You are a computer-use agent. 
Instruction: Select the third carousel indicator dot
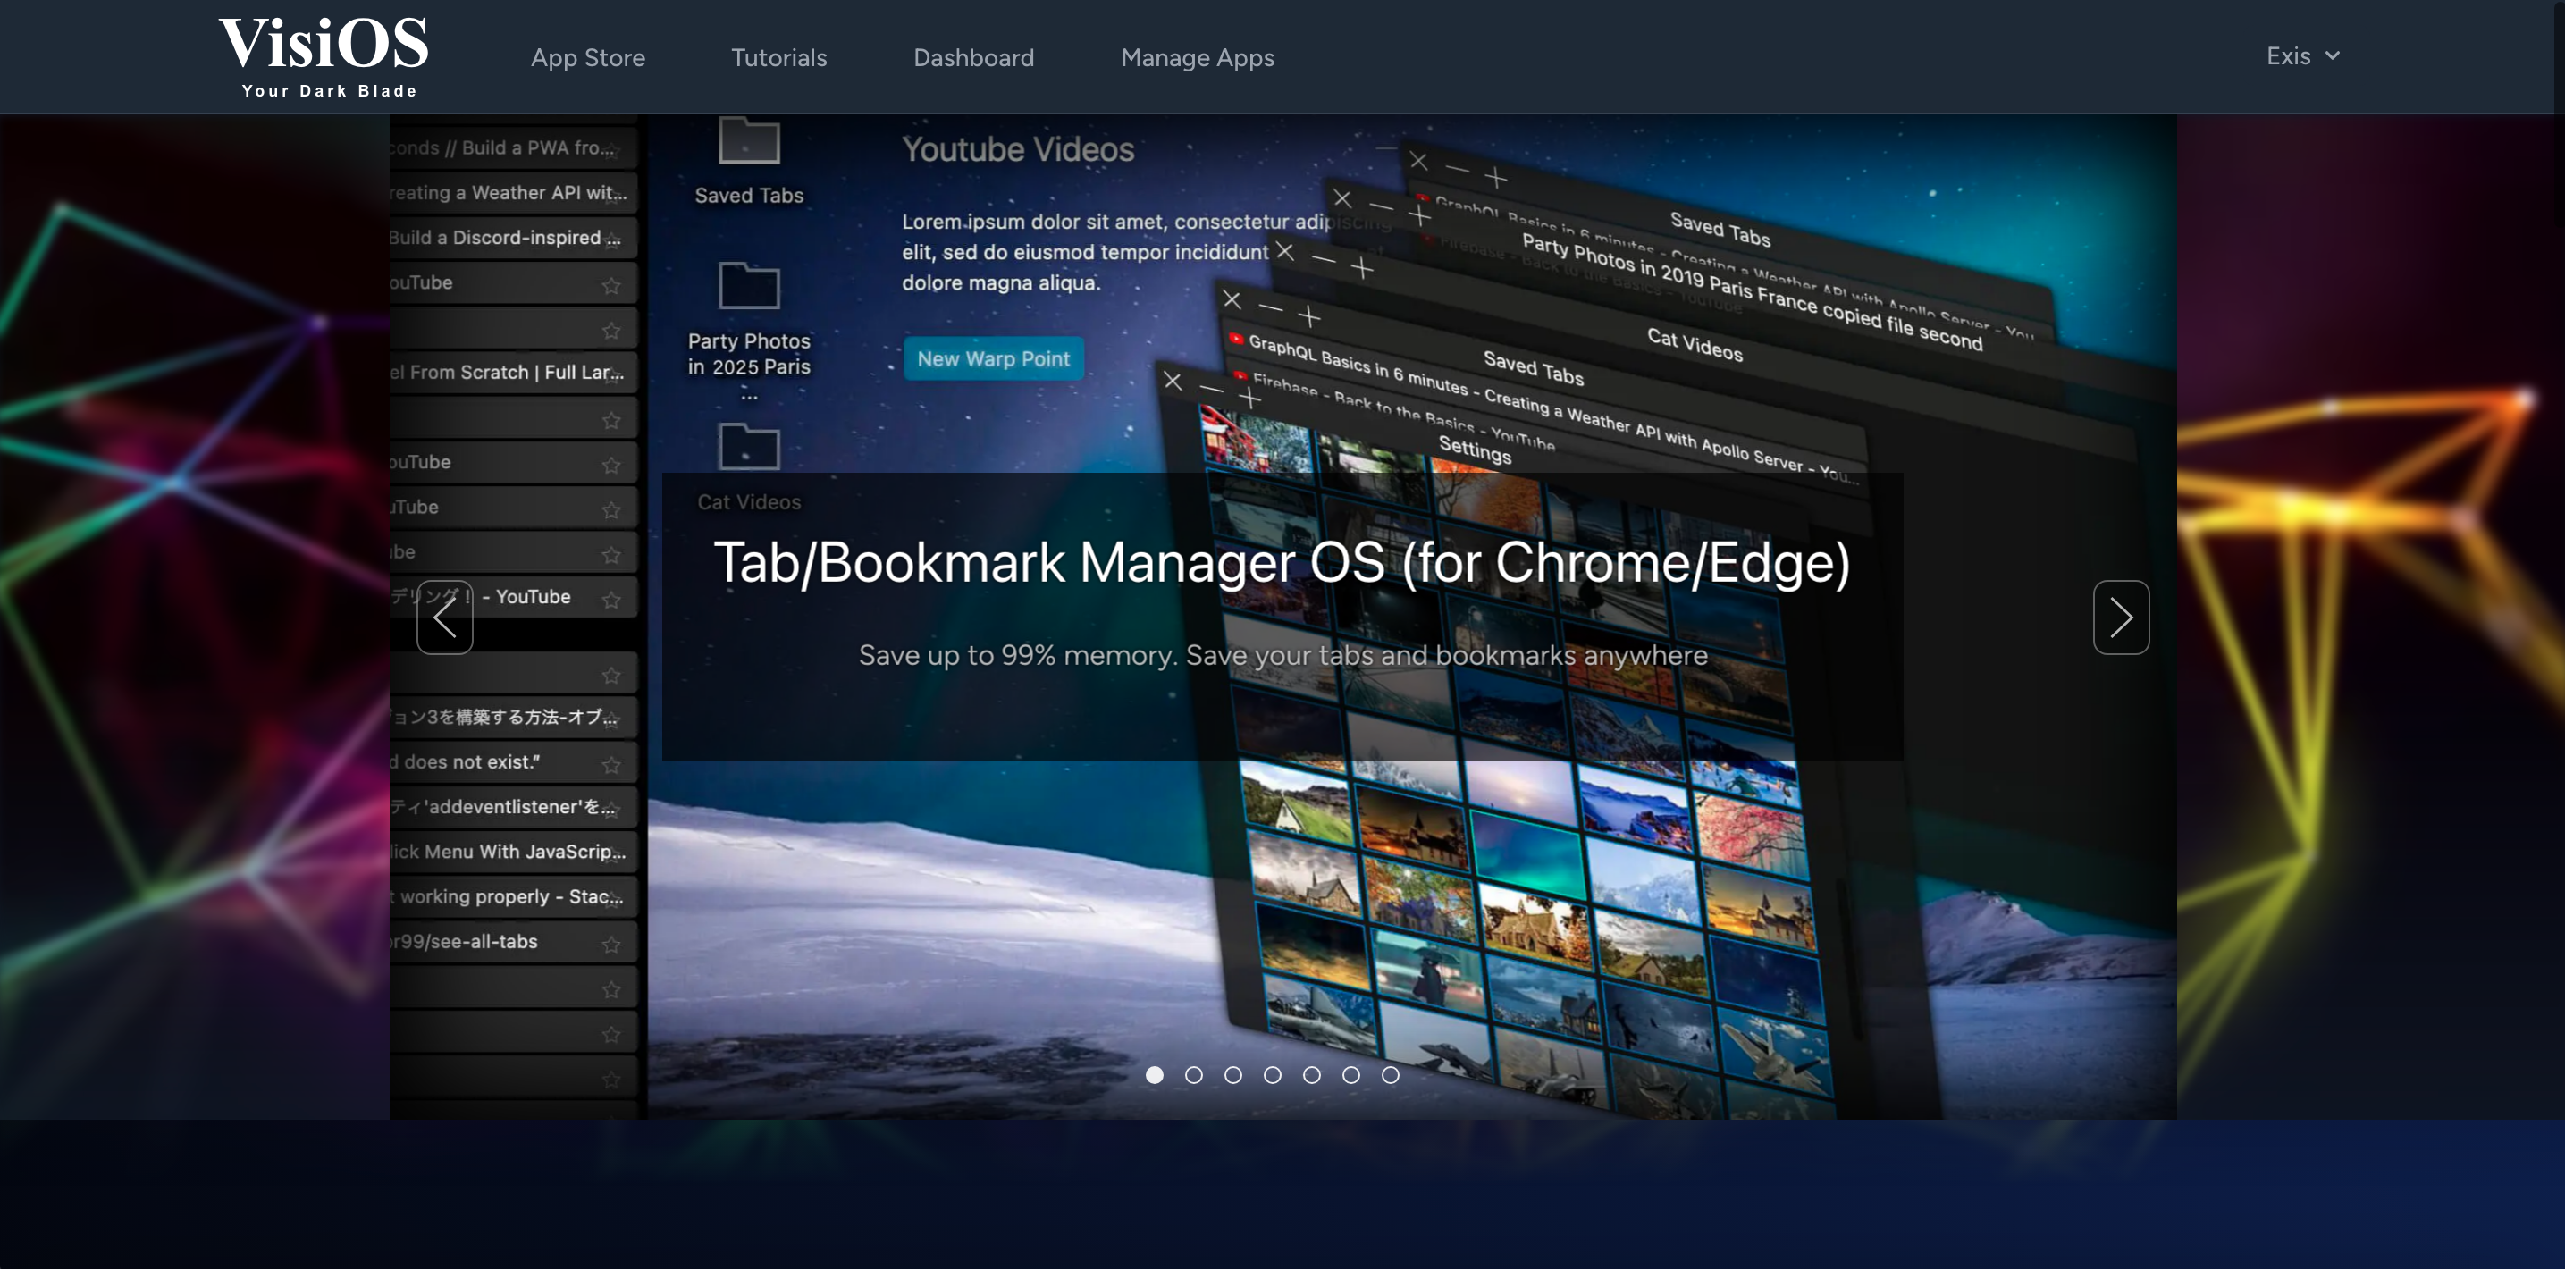(x=1232, y=1074)
